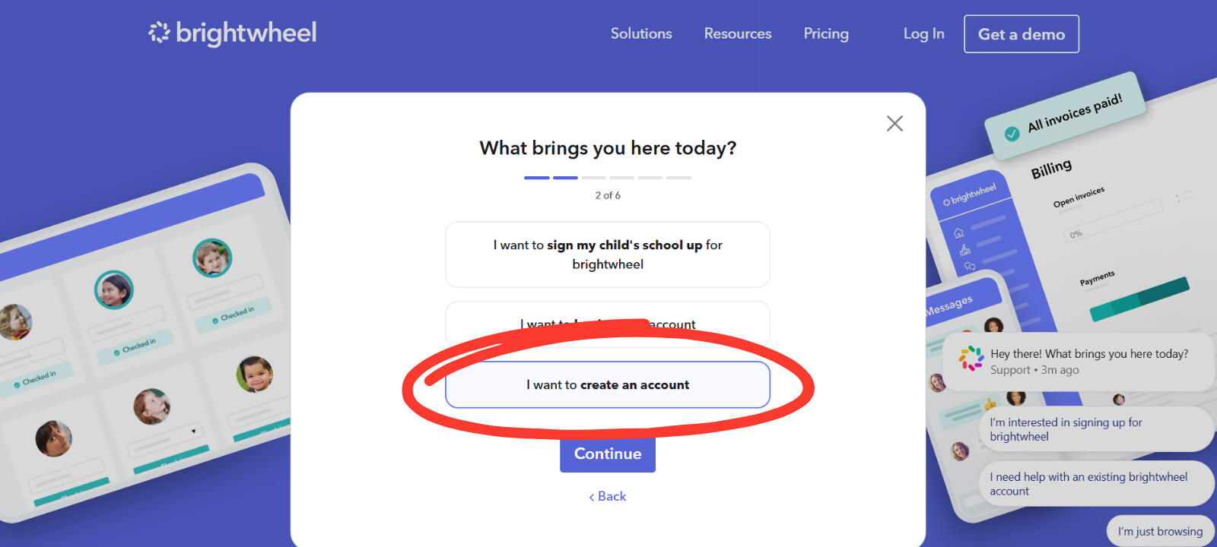Open the Solutions menu

coord(641,33)
